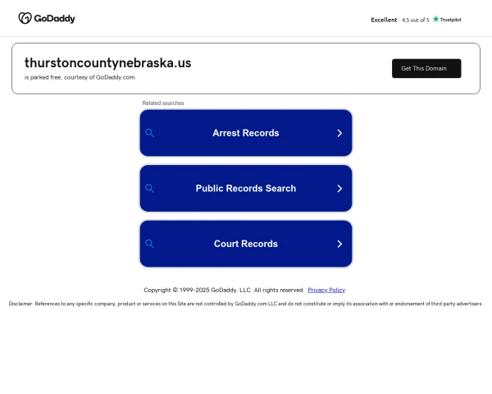This screenshot has width=492, height=394.
Task: Expand the chevron arrow on Arrest Records
Action: point(339,133)
